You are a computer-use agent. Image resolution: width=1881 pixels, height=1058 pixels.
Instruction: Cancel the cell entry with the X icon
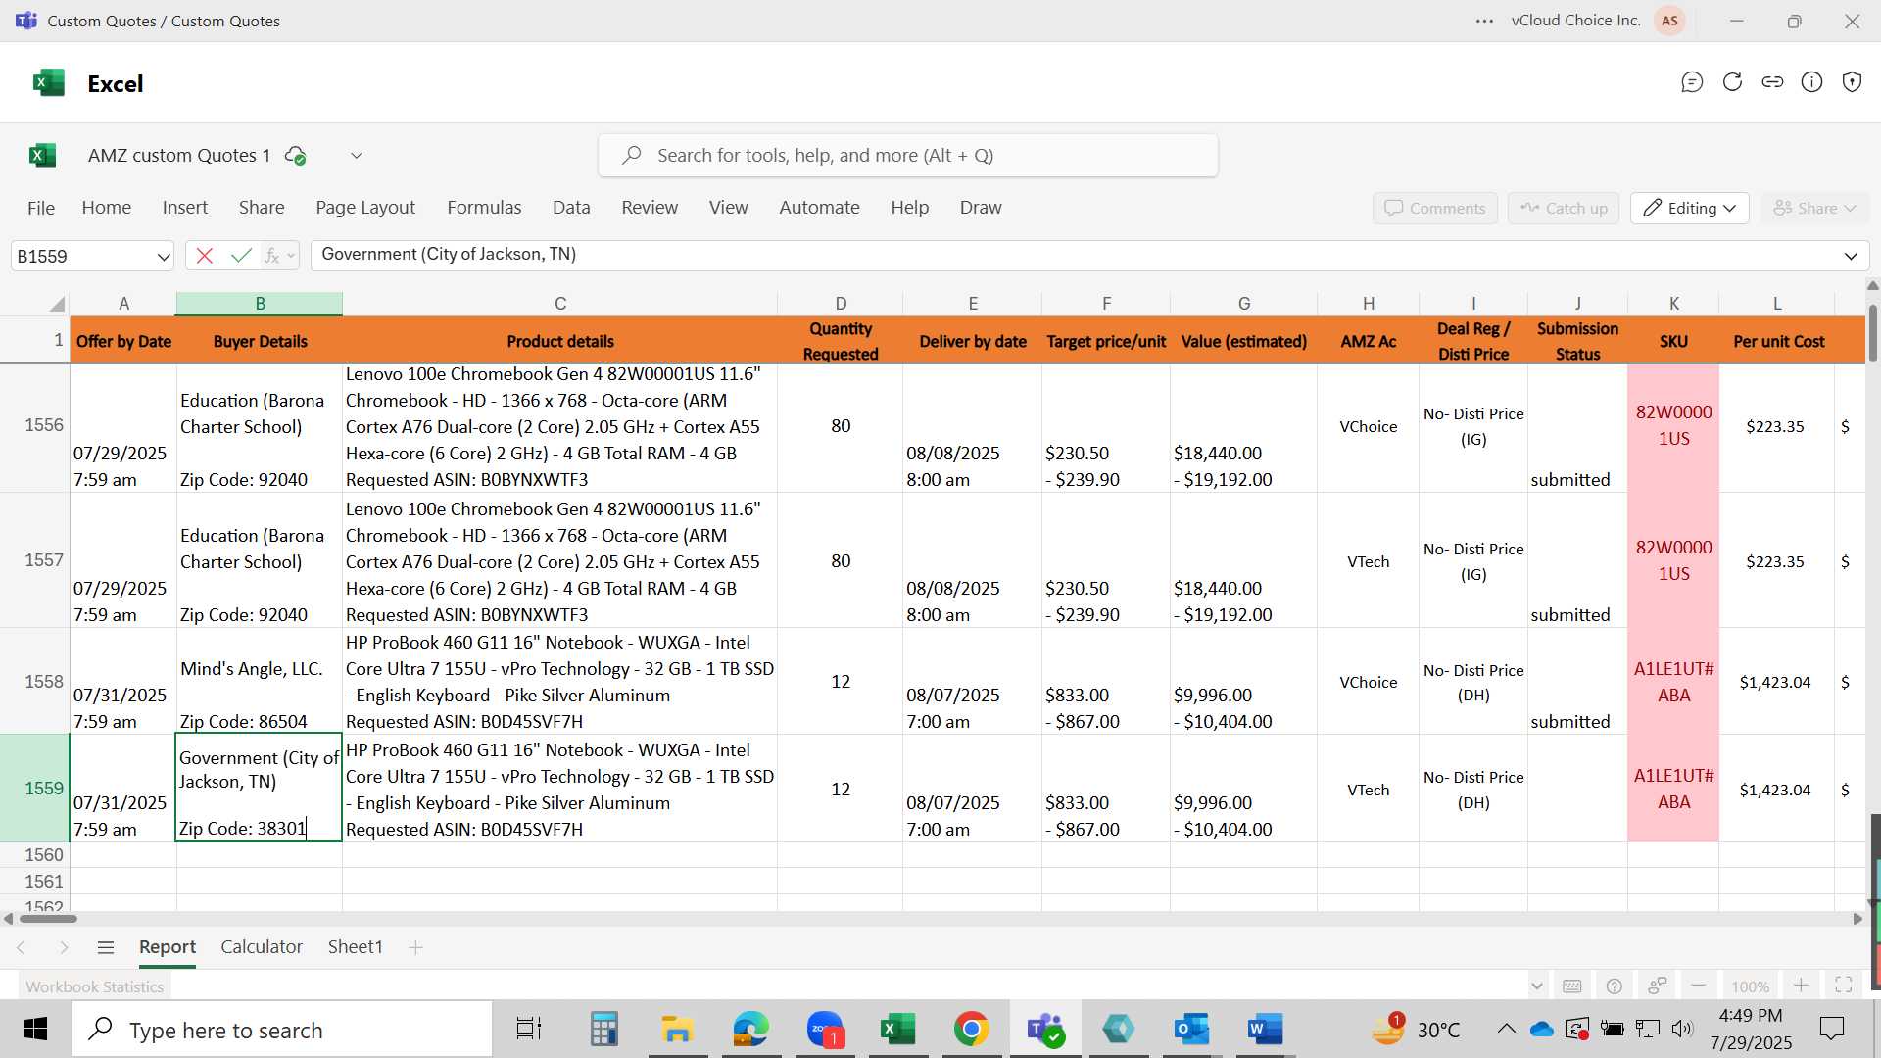click(x=205, y=256)
